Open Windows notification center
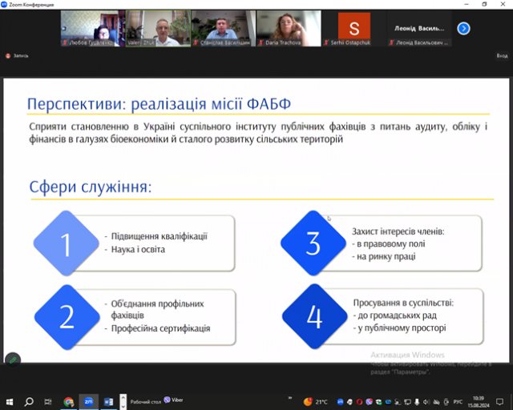Viewport: 513px width, 410px height. pos(499,402)
